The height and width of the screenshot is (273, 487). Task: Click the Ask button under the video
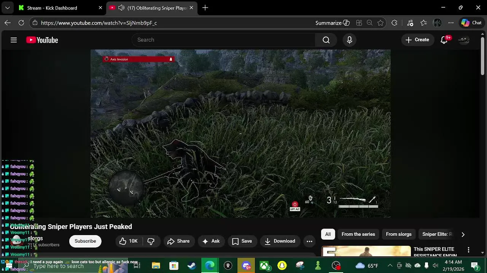pyautogui.click(x=211, y=241)
